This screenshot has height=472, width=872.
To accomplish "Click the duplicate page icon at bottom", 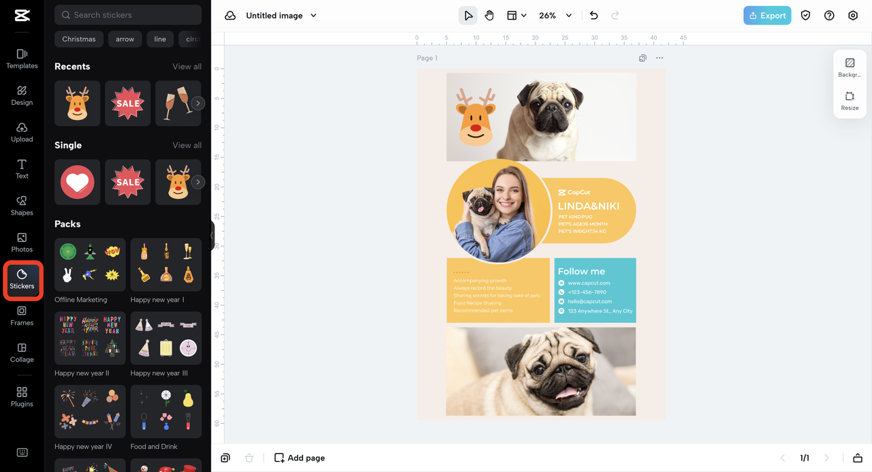I will [225, 458].
